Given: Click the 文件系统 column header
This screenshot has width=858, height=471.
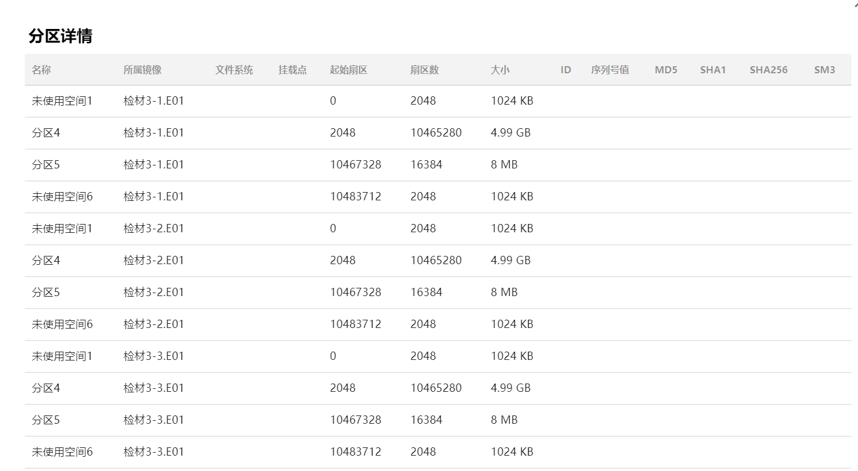Looking at the screenshot, I should [234, 70].
